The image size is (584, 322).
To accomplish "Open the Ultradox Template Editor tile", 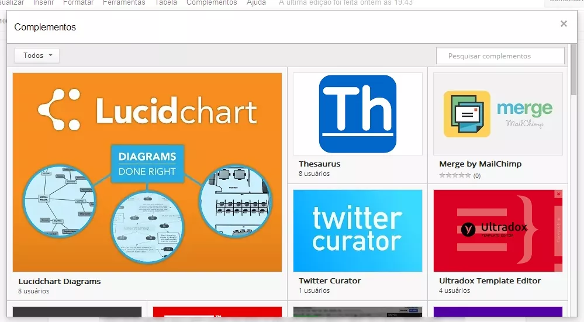I will click(x=498, y=231).
